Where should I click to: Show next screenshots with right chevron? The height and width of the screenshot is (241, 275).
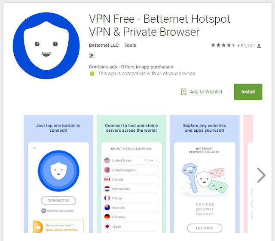click(x=261, y=175)
